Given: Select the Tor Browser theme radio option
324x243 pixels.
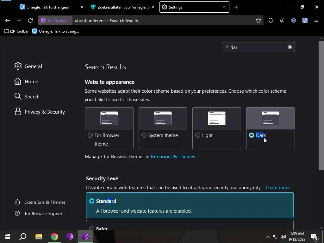Looking at the screenshot, I should coord(90,135).
